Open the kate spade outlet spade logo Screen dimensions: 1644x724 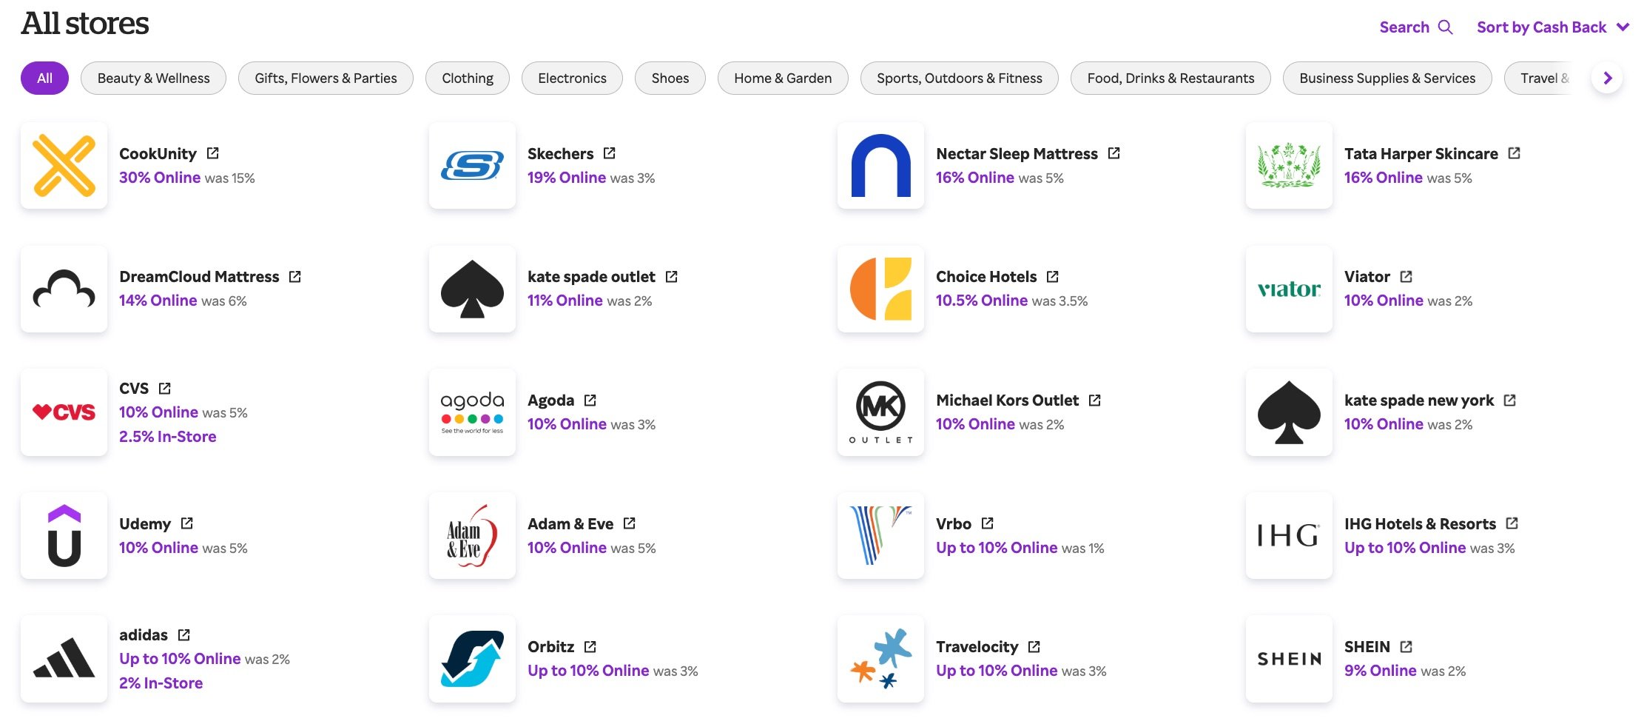coord(473,289)
